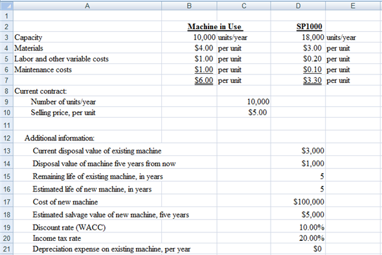Viewport: 382px width, 255px height.
Task: Click the select-all corner triangle
Action: pos(7,5)
